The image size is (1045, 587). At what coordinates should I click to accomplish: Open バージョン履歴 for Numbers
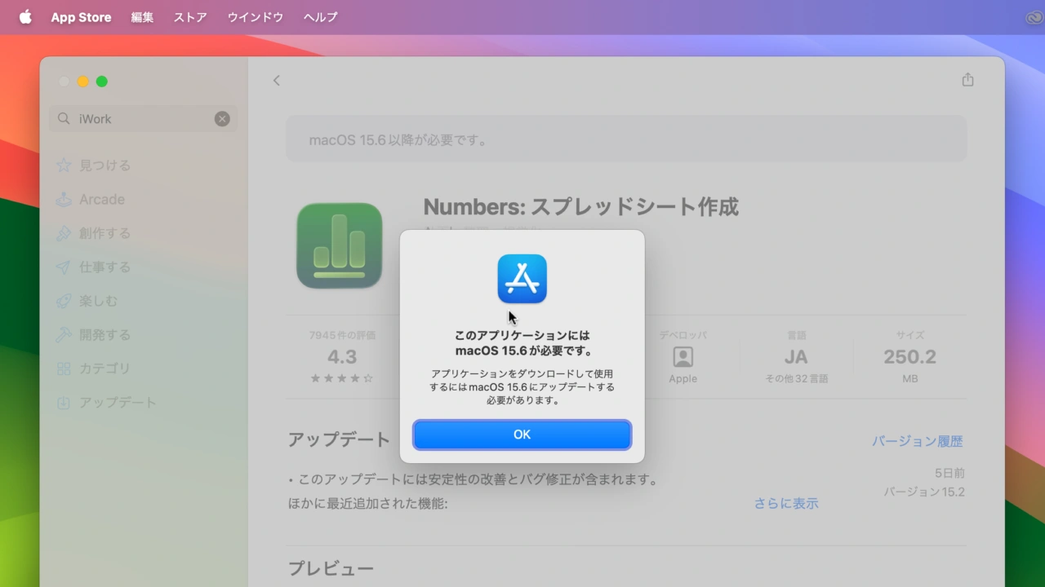(x=917, y=440)
